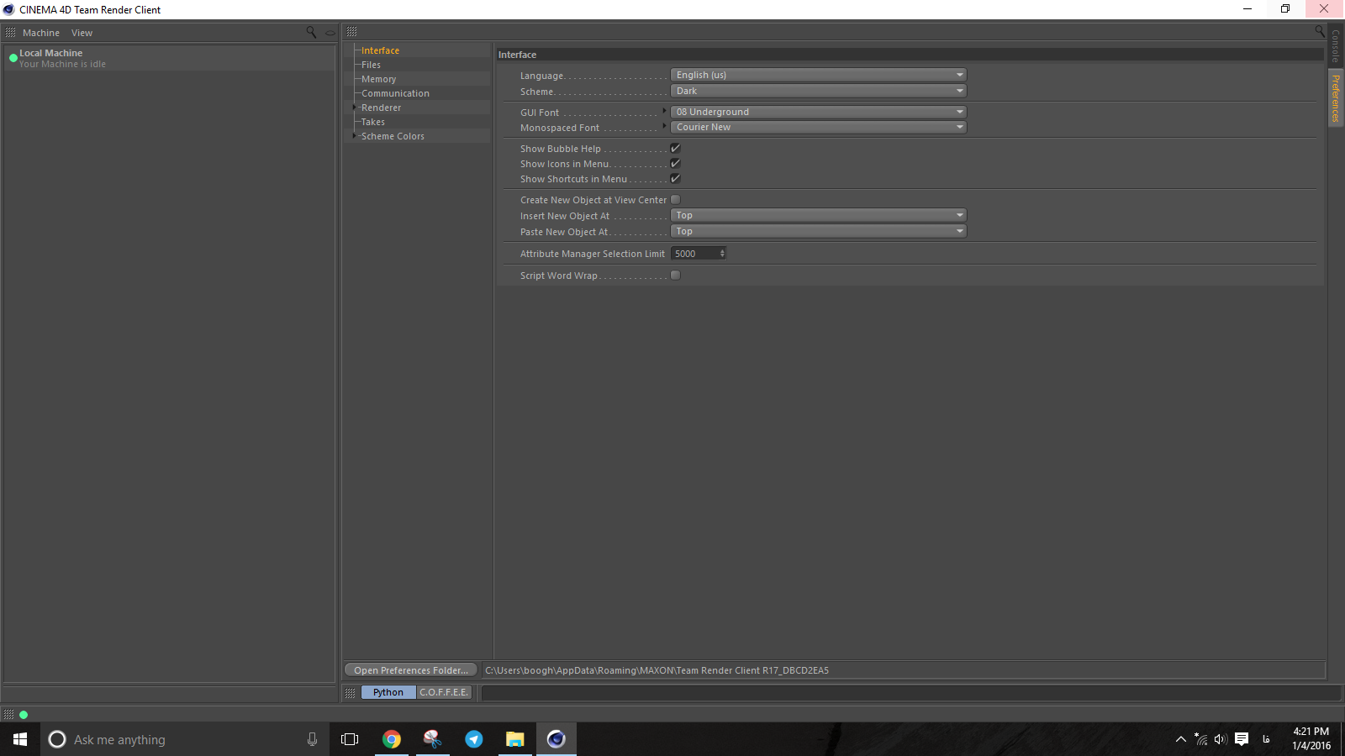Switch to the C.O.F.F.E.E. tab
The image size is (1345, 756).
click(x=444, y=692)
